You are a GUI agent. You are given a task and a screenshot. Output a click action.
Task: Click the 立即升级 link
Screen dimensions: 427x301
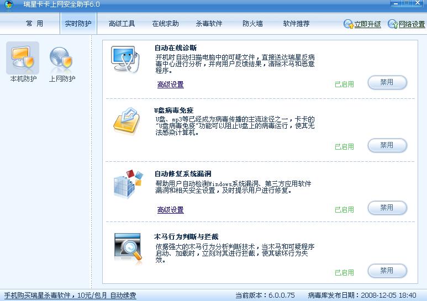tap(367, 24)
